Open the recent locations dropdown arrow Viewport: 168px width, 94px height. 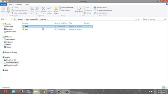coord(9,19)
